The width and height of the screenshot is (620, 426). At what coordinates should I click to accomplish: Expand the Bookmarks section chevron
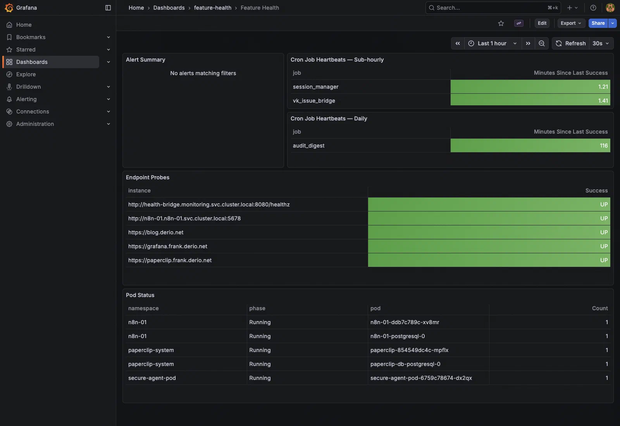tap(108, 37)
